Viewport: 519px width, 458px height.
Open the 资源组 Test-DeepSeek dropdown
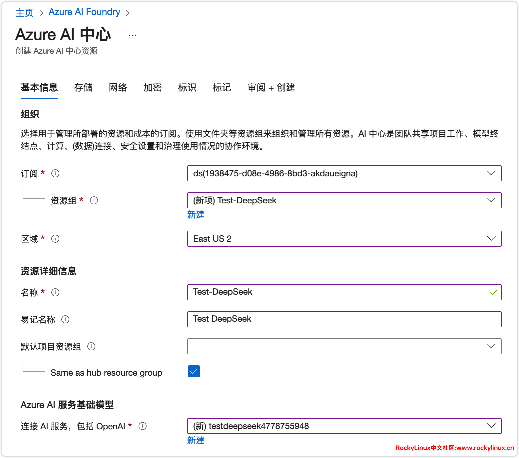coord(344,200)
